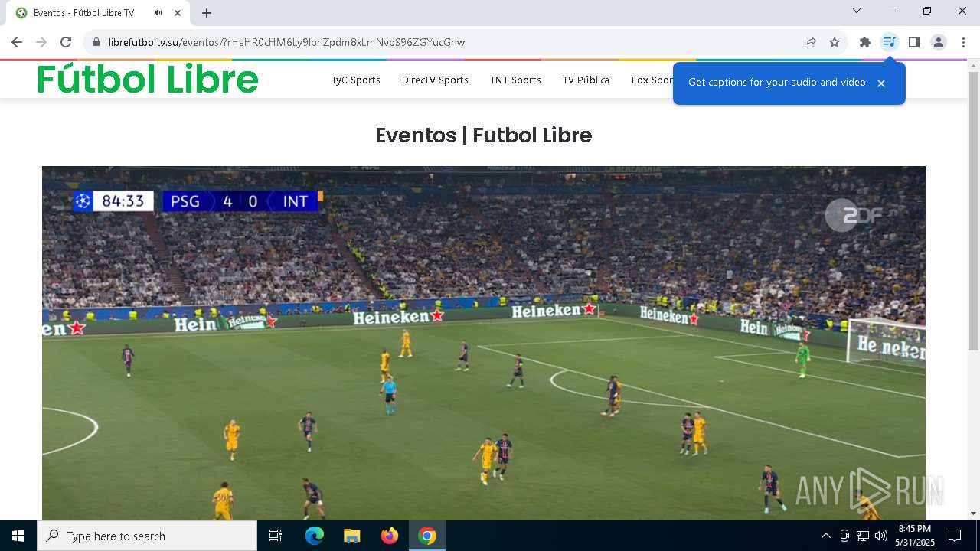The width and height of the screenshot is (980, 551).
Task: View site information padlock icon
Action: [x=96, y=42]
